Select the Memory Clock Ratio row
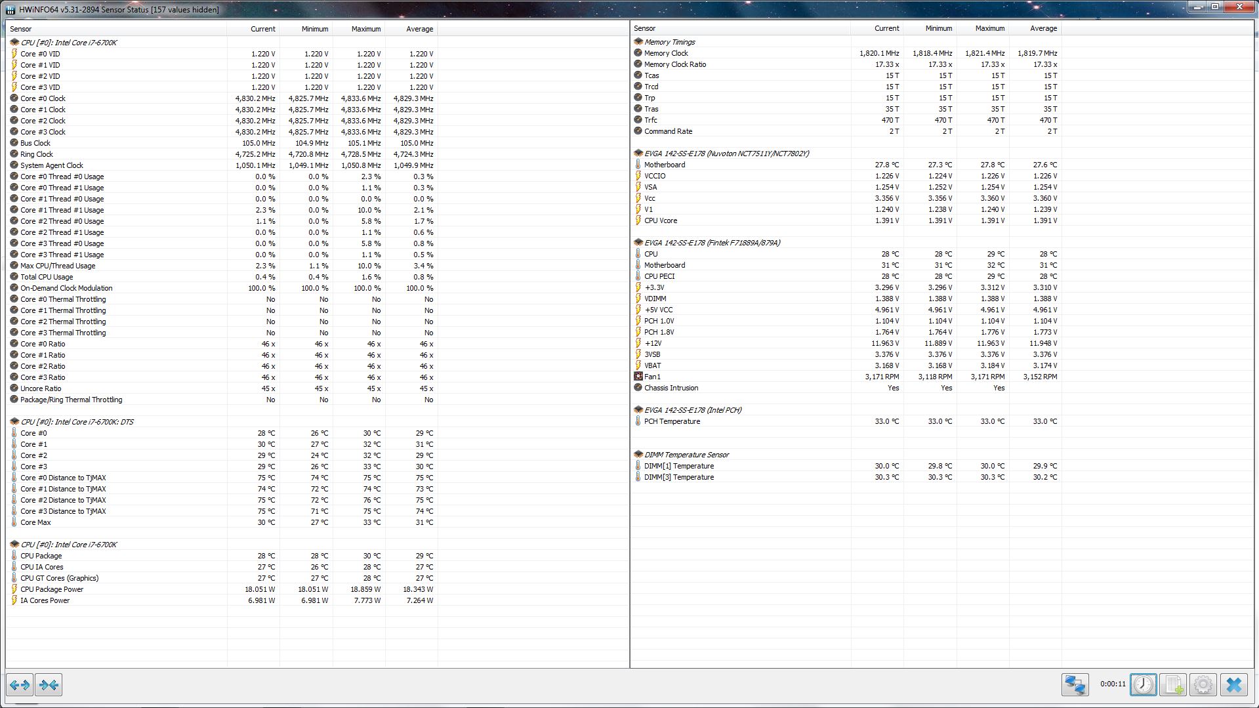Screen dimensions: 1259x708 (846, 64)
